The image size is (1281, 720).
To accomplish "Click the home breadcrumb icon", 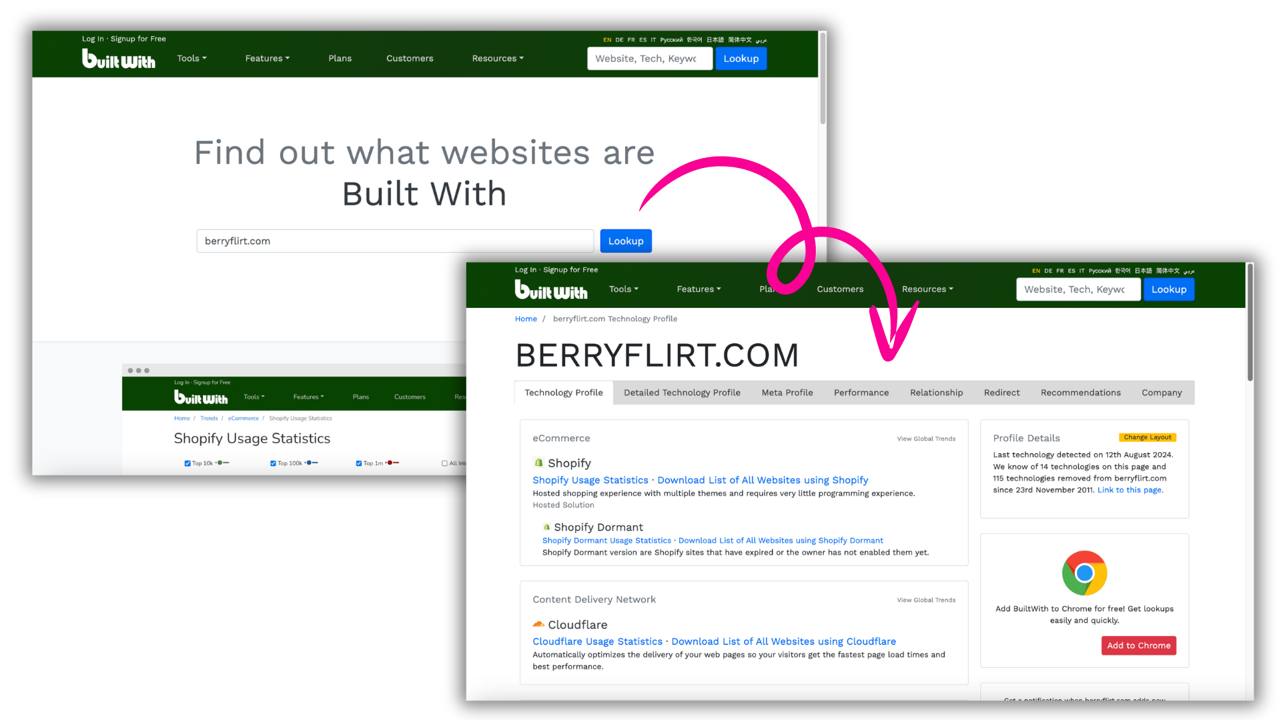I will click(x=526, y=318).
